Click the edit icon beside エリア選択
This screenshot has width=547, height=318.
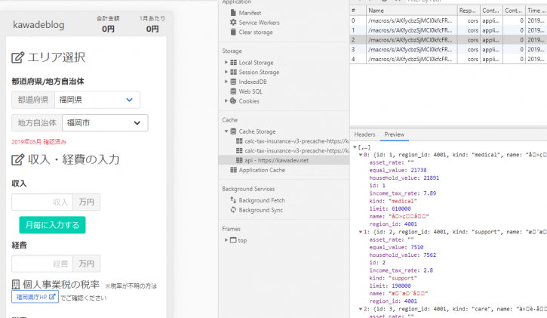(x=18, y=57)
